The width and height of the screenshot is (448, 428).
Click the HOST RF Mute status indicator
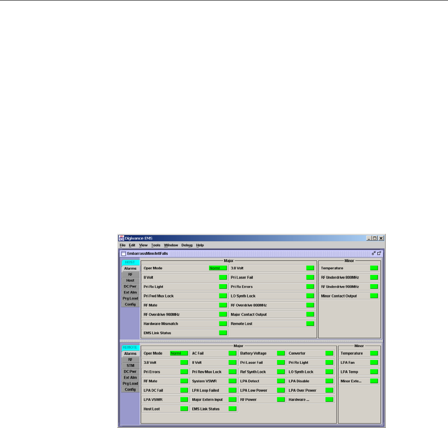point(223,305)
